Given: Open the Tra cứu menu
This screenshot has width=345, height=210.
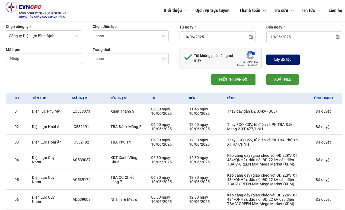Looking at the screenshot, I should (283, 11).
